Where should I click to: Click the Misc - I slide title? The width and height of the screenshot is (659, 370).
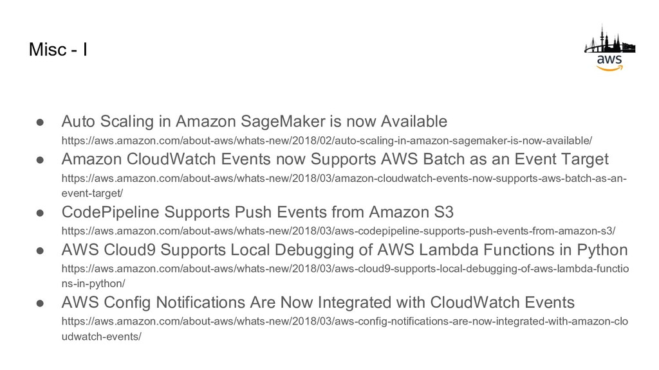(x=58, y=49)
